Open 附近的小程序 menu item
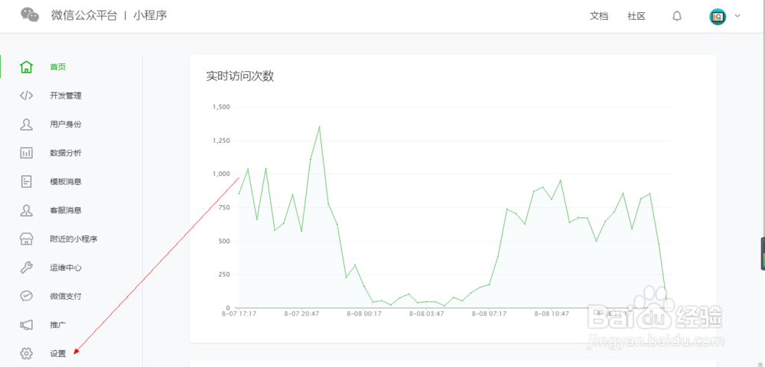The width and height of the screenshot is (765, 367). tap(73, 239)
